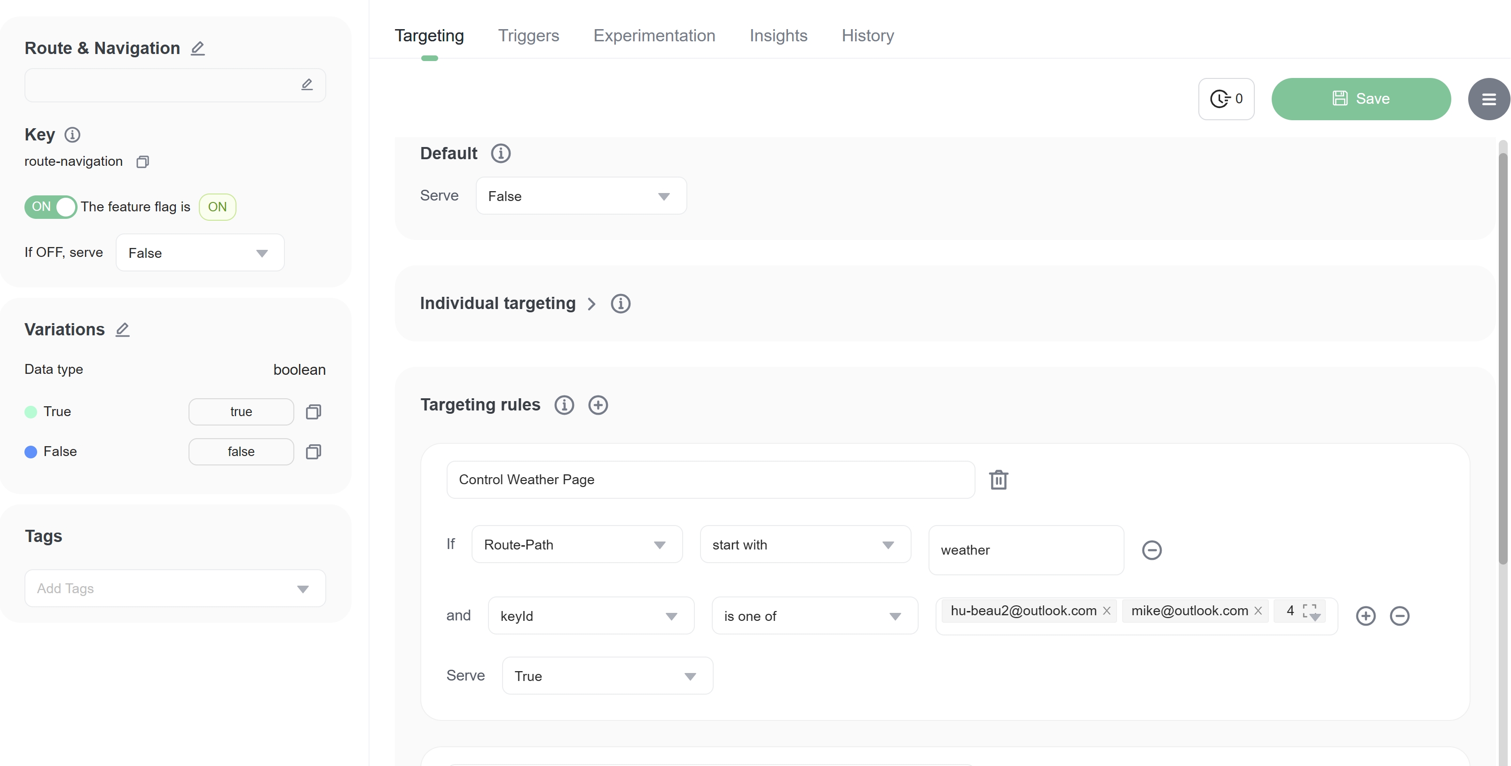Open the Route-Path attribute dropdown
Image resolution: width=1511 pixels, height=766 pixels.
[x=577, y=544]
